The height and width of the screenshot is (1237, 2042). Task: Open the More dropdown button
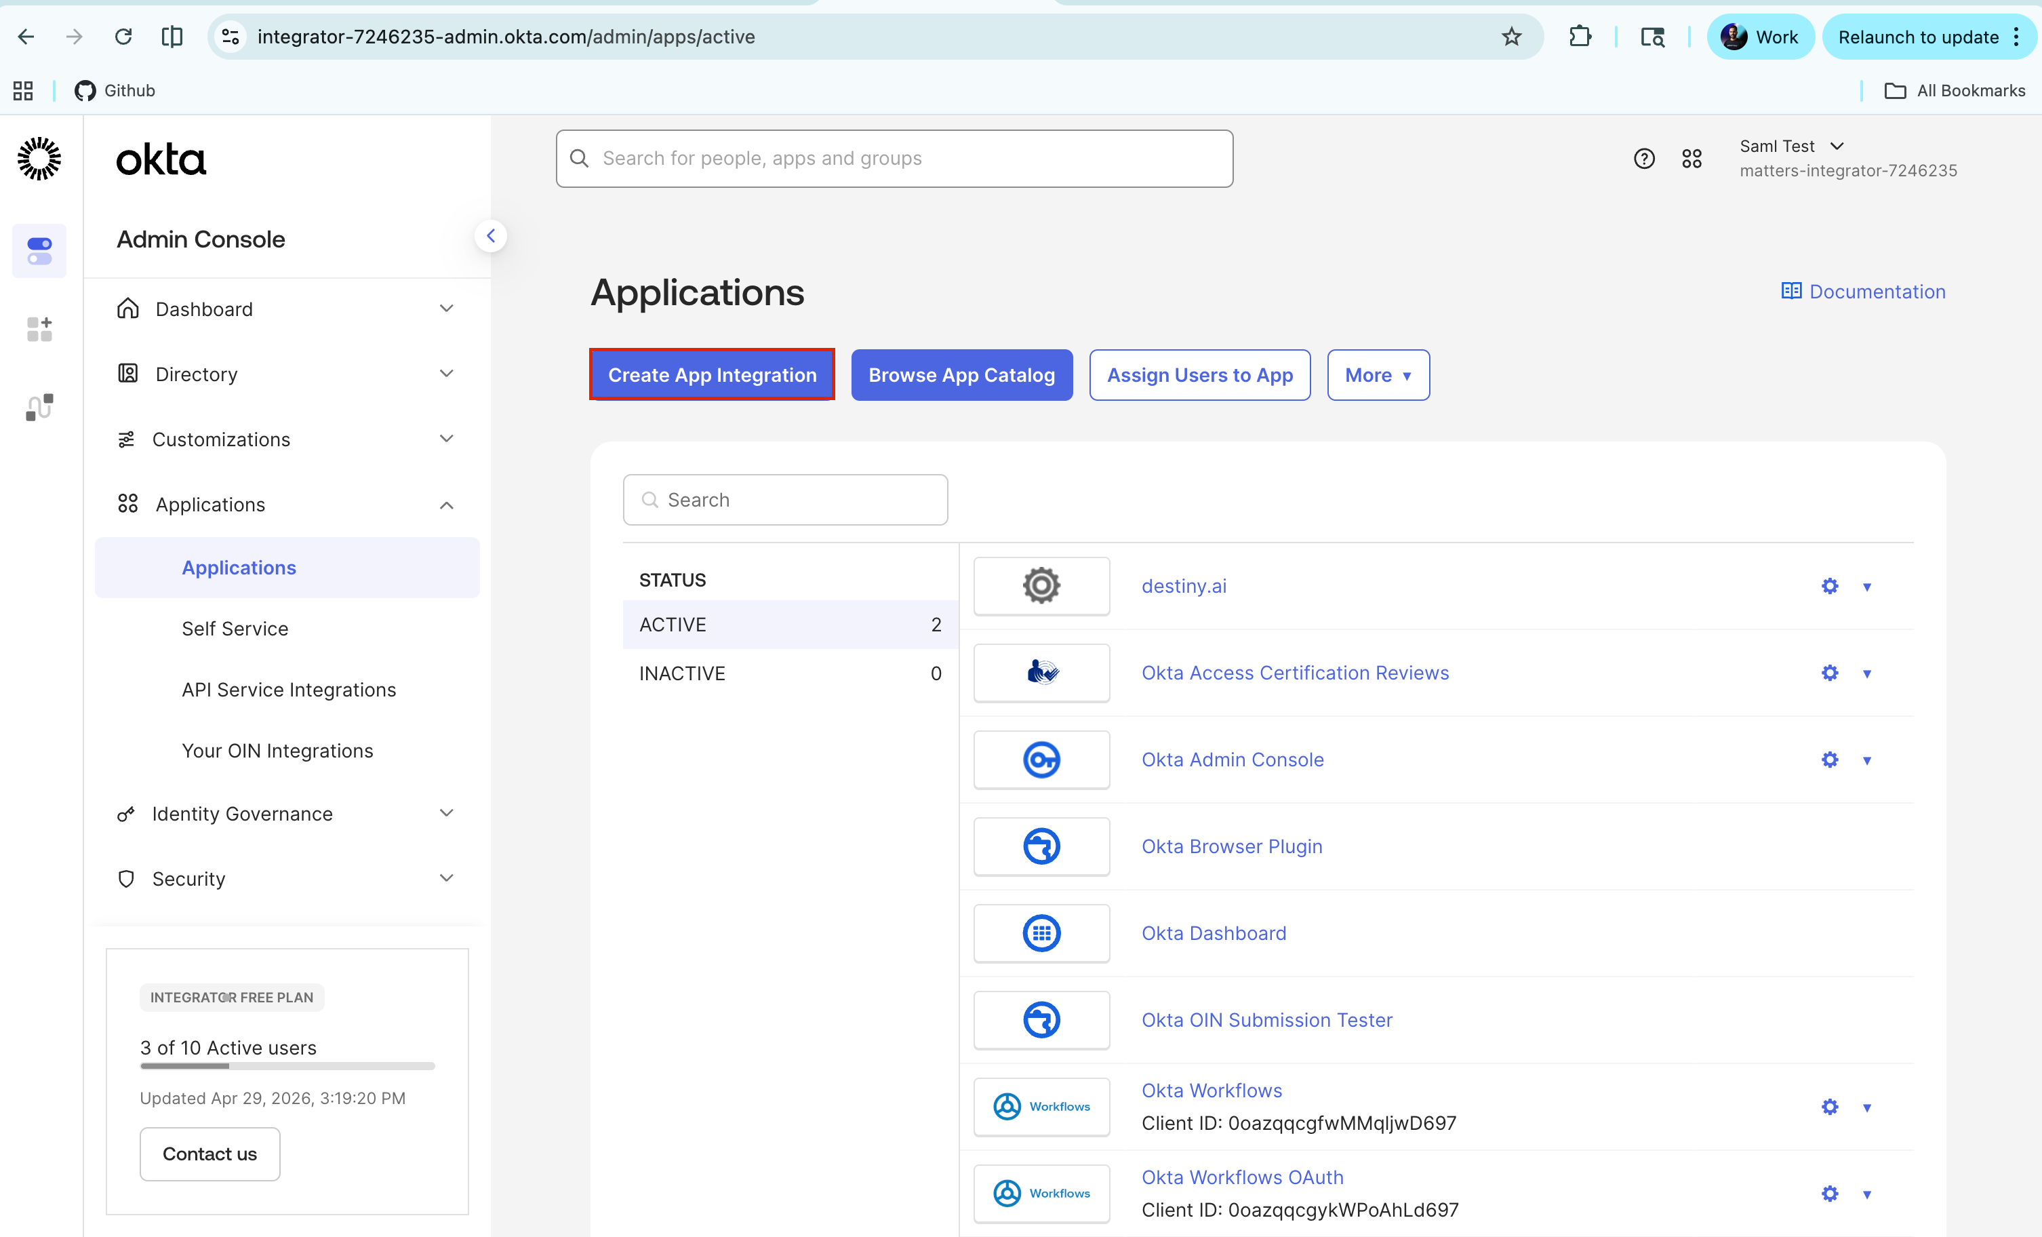point(1378,375)
